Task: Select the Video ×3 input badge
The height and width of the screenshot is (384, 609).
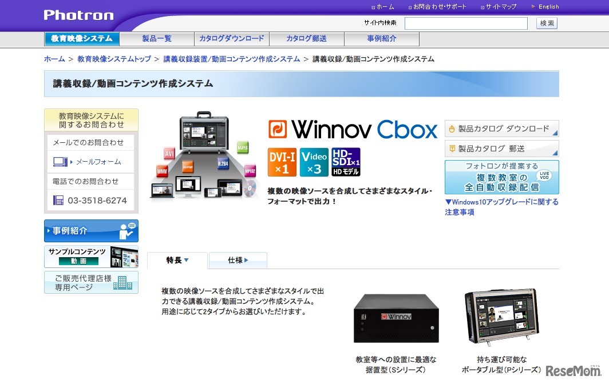Action: coord(313,161)
